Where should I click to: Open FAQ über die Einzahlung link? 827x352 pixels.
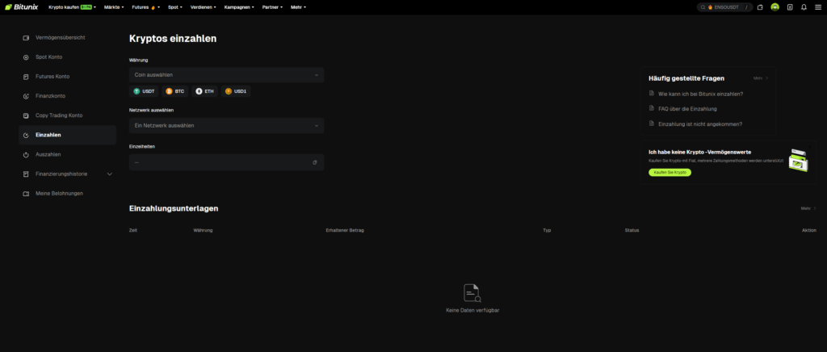[687, 108]
